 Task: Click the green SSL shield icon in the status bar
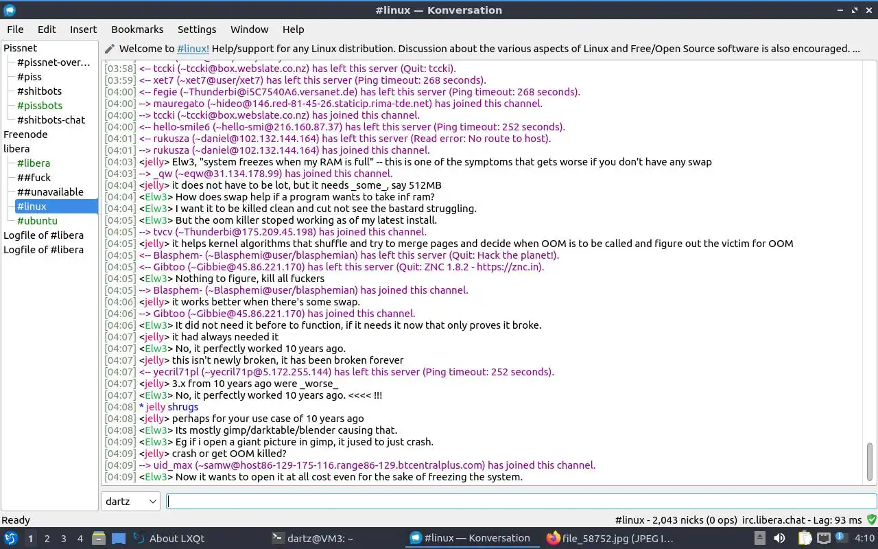(871, 520)
